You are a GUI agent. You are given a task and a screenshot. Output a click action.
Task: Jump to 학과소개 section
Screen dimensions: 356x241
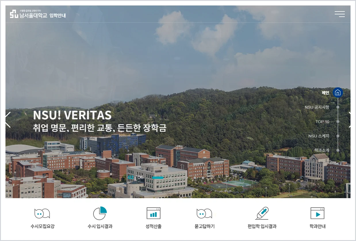pyautogui.click(x=321, y=150)
